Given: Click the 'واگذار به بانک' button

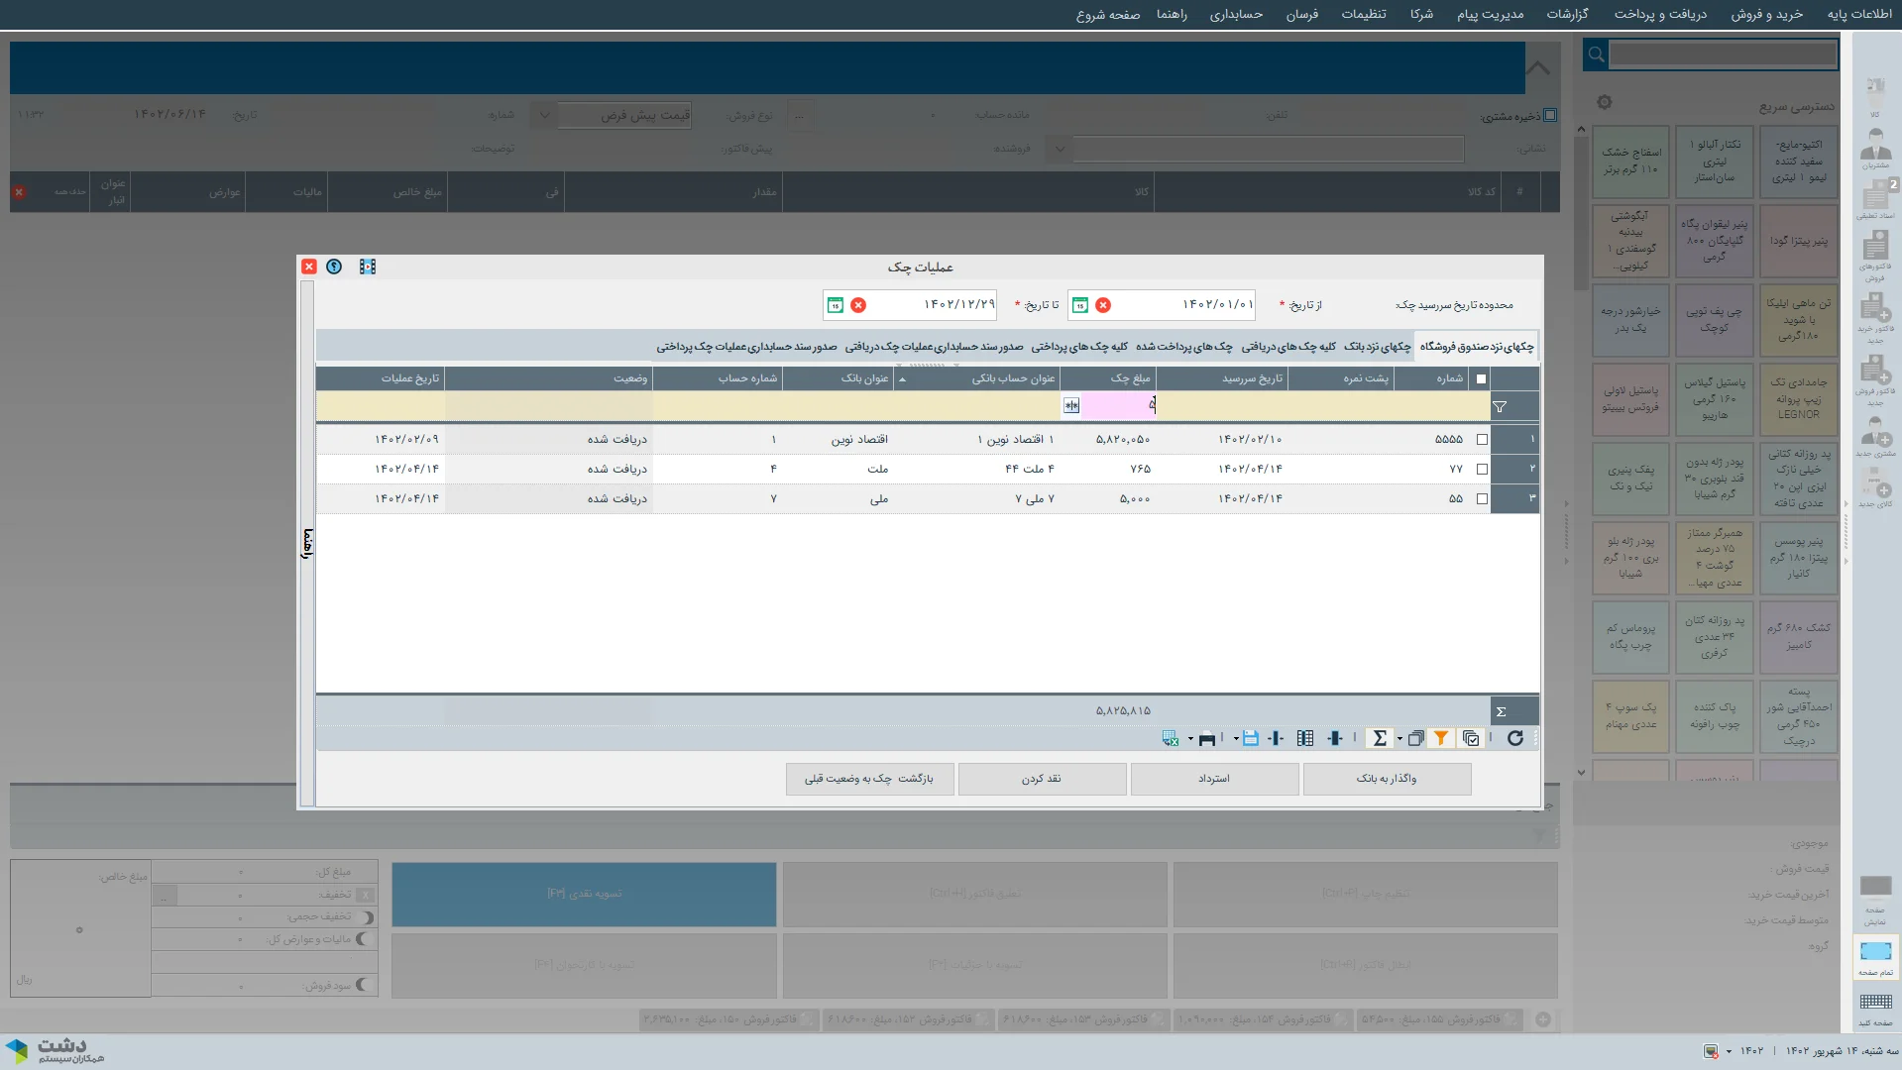Looking at the screenshot, I should click(1386, 779).
